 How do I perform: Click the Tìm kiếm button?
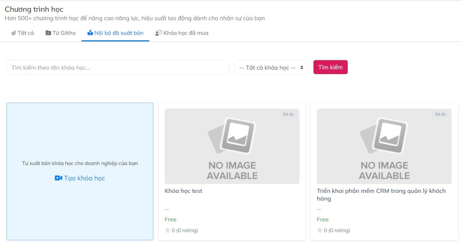click(330, 67)
